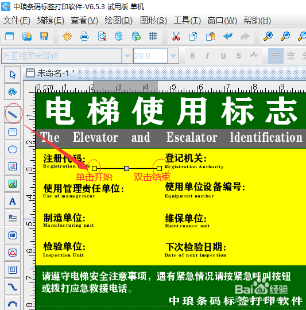Open the 图形(S) menu
Image resolution: width=306 pixels, height=310 pixels.
pos(154,20)
